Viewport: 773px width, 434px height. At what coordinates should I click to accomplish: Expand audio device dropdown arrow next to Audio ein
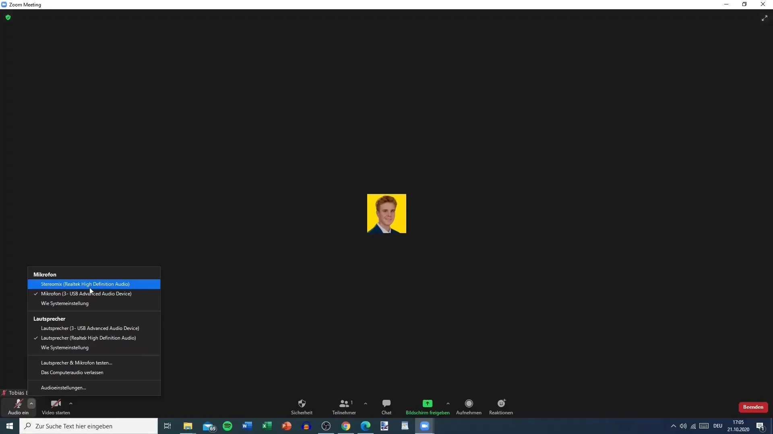click(x=31, y=403)
